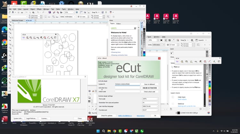Open Window menu in right CorelDRAW window

click(156, 37)
